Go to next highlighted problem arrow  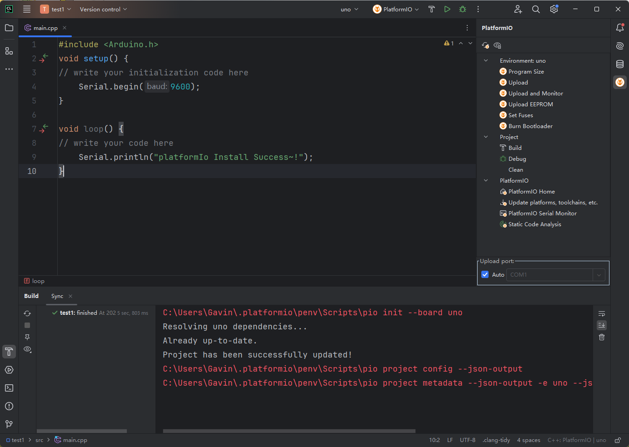click(470, 43)
